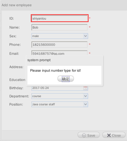Select the Phone field with 18215600000
The width and height of the screenshot is (127, 141).
click(60, 44)
